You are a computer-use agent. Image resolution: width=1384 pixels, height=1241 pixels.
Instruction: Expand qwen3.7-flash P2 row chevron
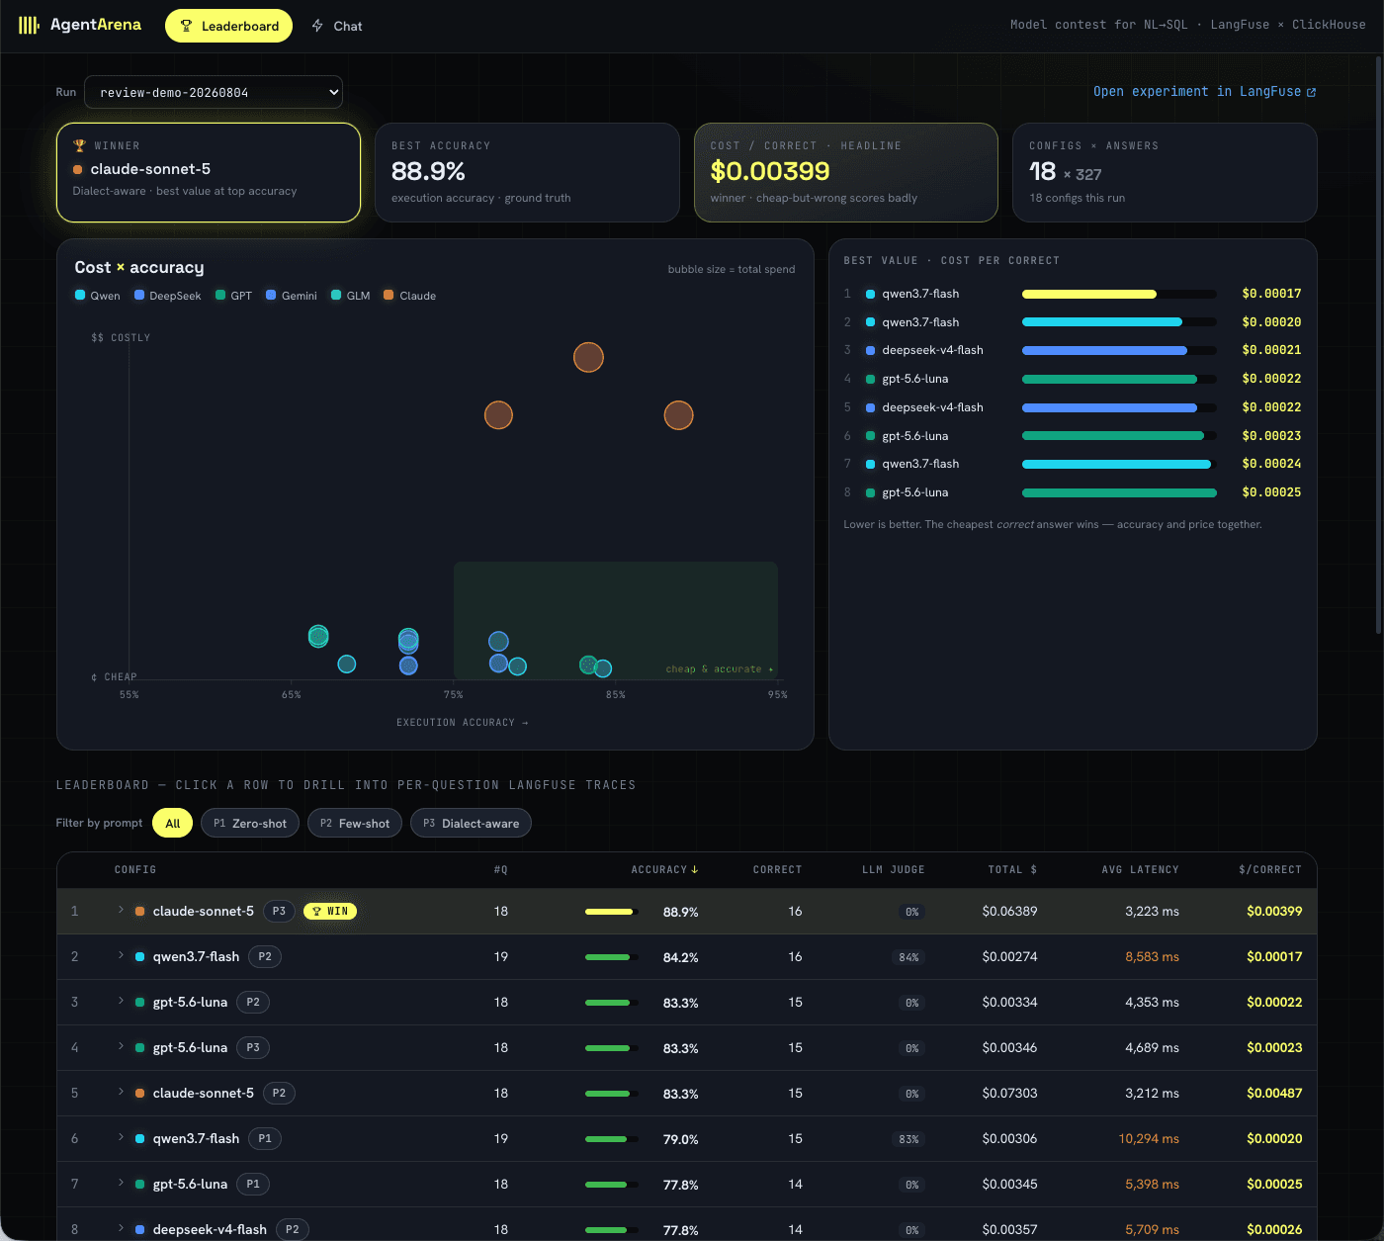tap(121, 955)
